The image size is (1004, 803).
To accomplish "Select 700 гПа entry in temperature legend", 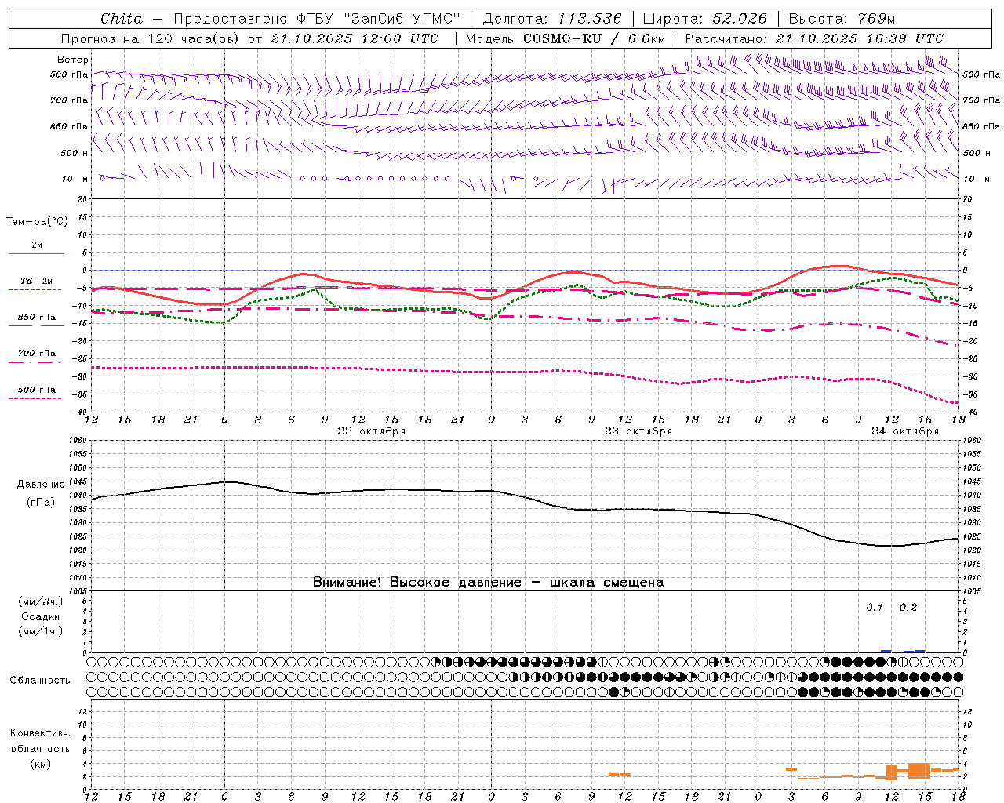I will 37,354.
